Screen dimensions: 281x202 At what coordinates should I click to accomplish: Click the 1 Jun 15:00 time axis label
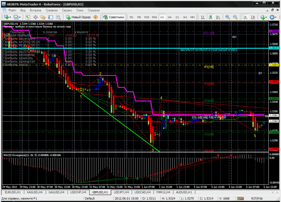(165, 187)
